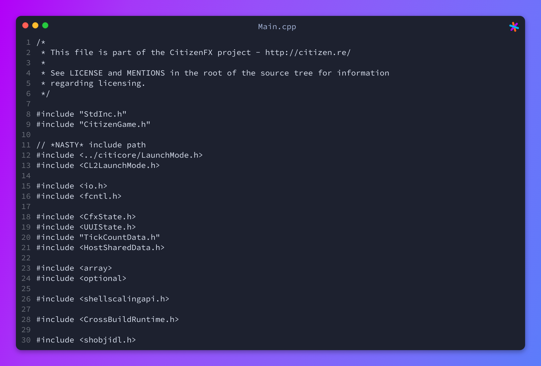
Task: Click line number 30 in gutter
Action: pyautogui.click(x=26, y=340)
